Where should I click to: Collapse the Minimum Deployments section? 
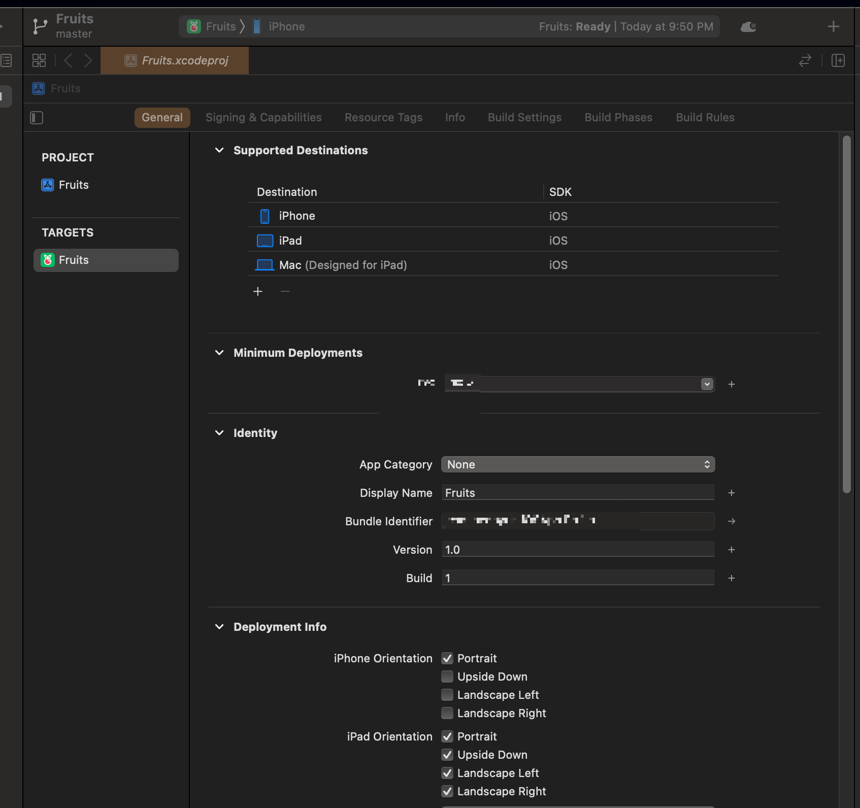tap(219, 353)
